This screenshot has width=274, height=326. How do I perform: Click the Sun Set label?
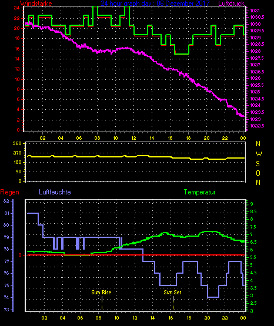point(172,293)
